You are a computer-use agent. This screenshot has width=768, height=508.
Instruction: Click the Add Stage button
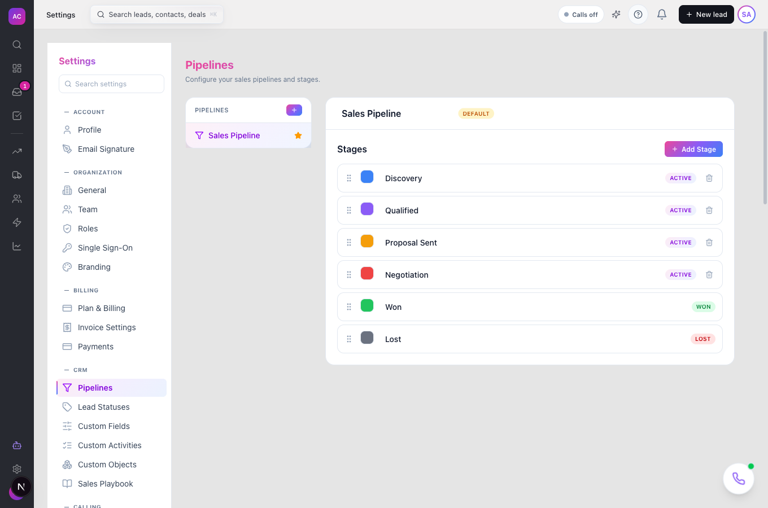coord(693,149)
